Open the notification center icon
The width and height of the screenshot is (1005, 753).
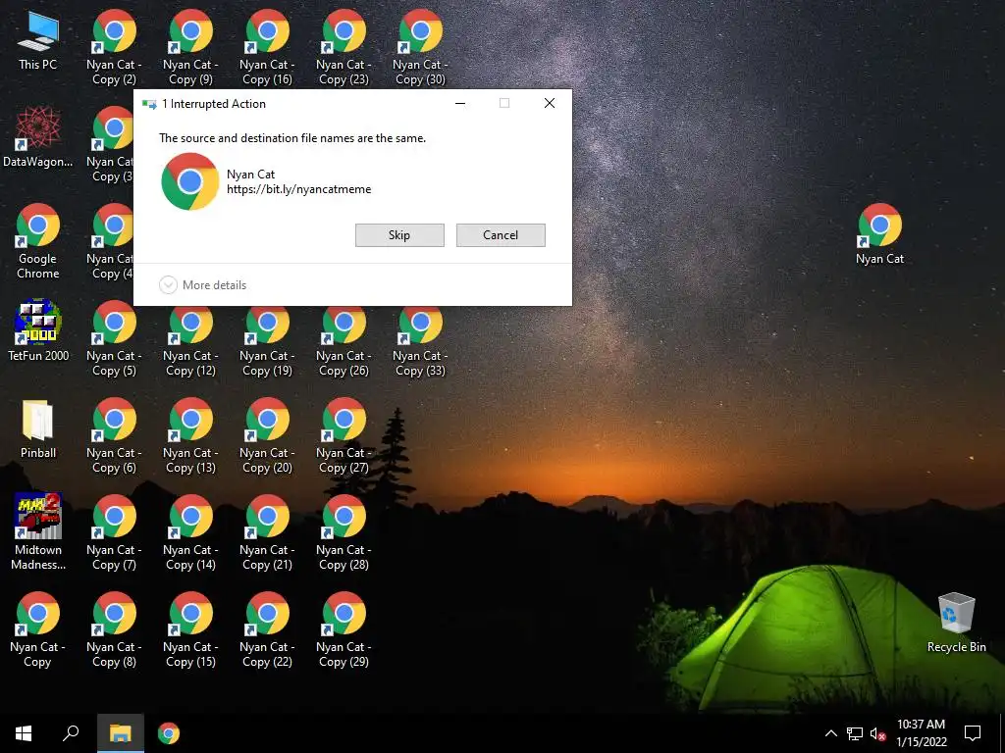[x=973, y=733]
